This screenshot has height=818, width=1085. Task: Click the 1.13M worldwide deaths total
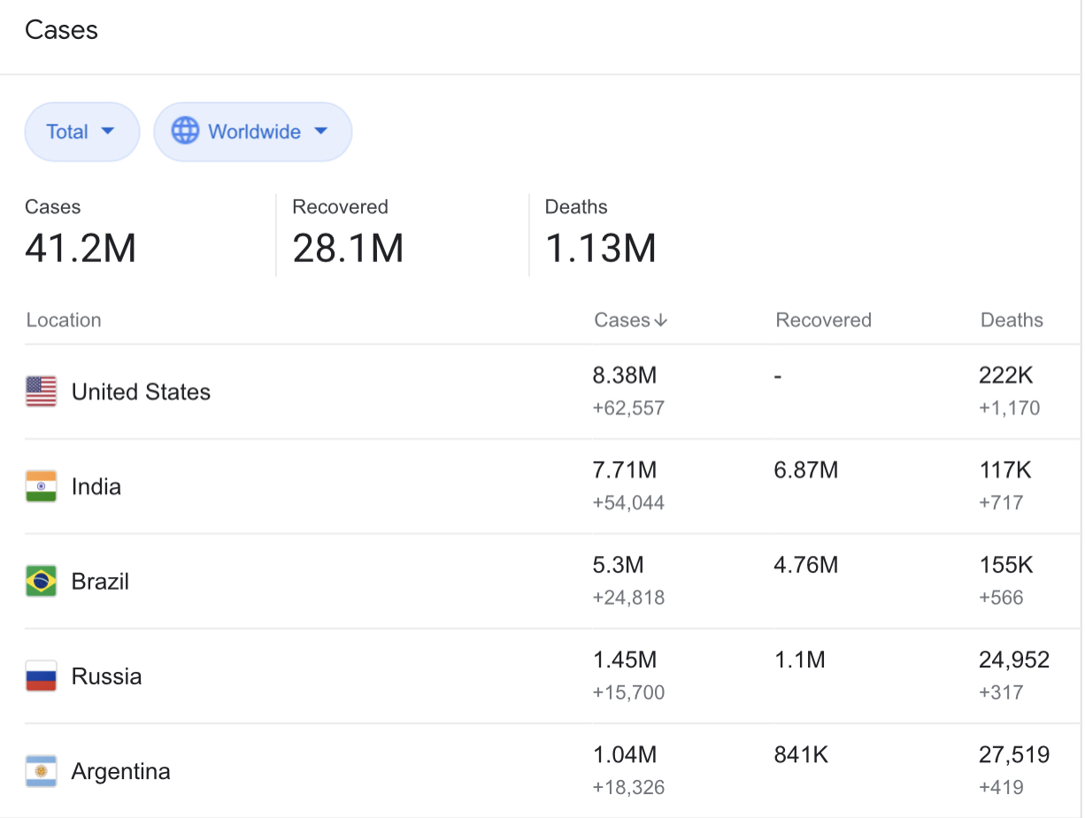[600, 249]
